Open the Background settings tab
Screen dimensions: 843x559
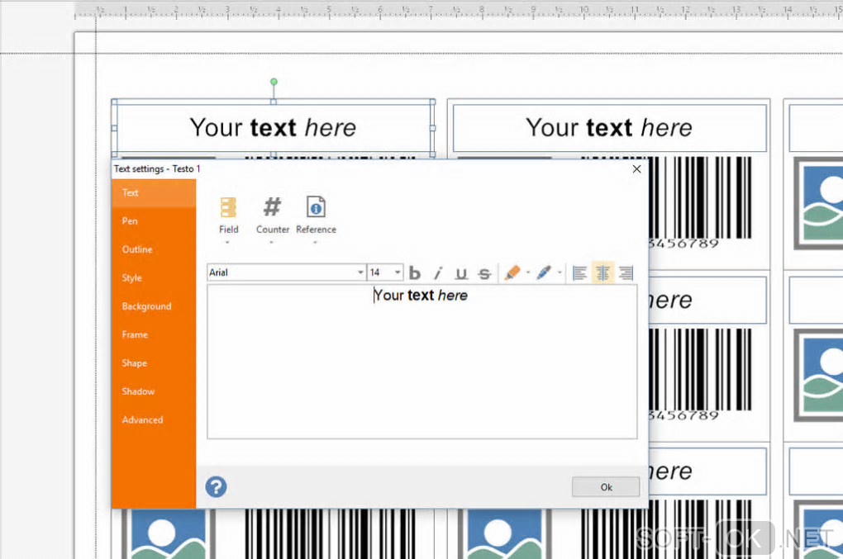click(x=146, y=306)
